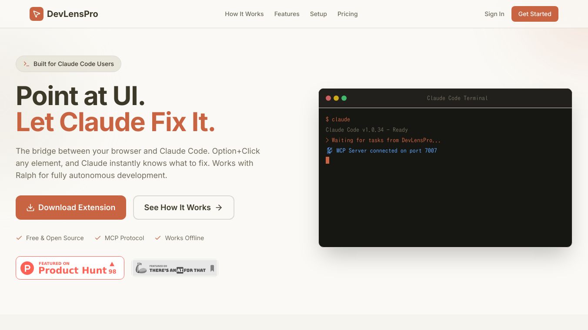Click the "$ claude" command line
Screen dimensions: 588x330
click(x=338, y=119)
